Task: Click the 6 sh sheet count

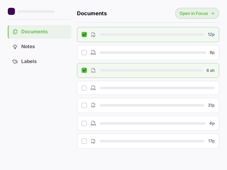Action: click(210, 70)
